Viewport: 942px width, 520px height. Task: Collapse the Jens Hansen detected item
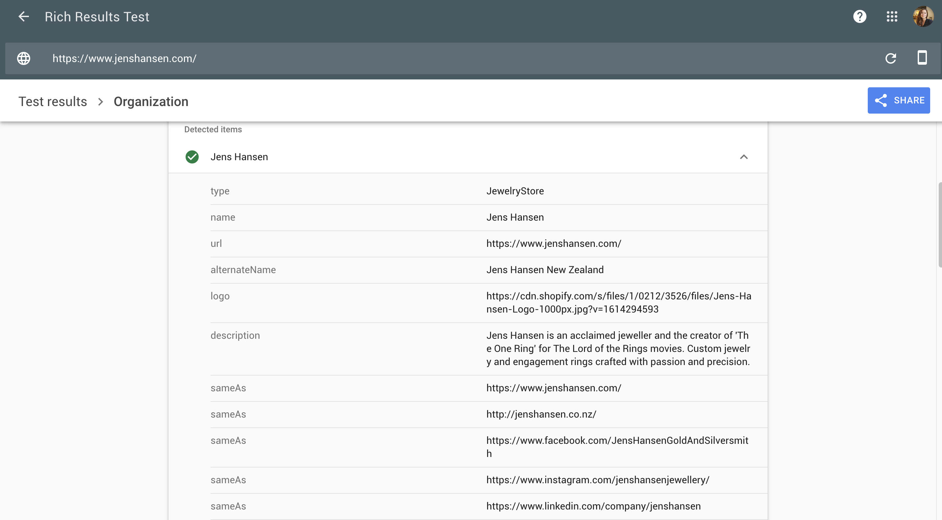point(744,157)
